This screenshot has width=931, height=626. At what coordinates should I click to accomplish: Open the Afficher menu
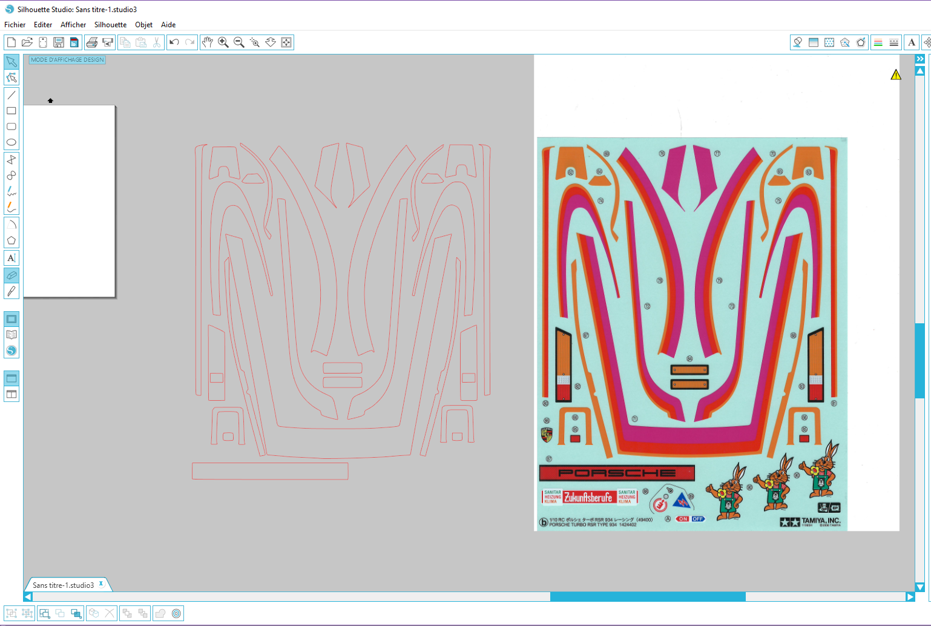click(x=73, y=25)
